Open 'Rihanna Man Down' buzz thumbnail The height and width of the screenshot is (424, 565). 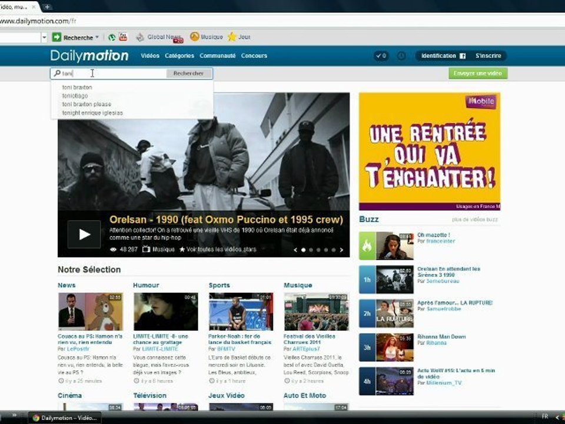[394, 347]
